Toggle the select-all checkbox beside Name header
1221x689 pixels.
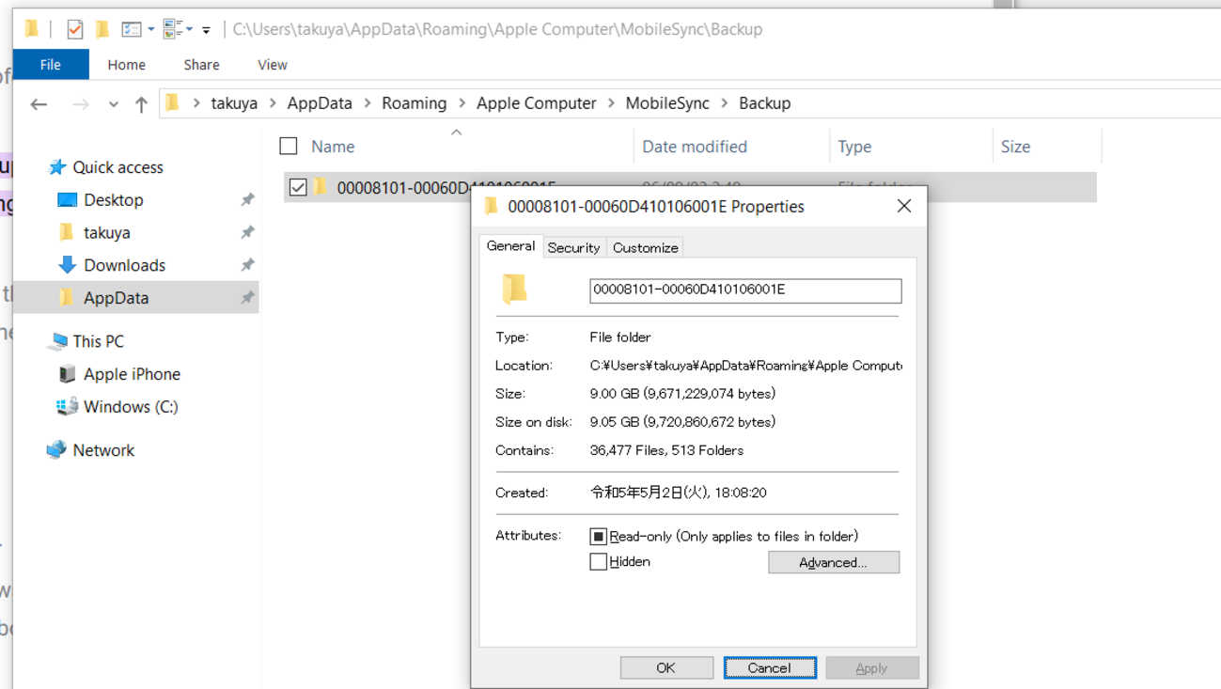click(x=289, y=146)
